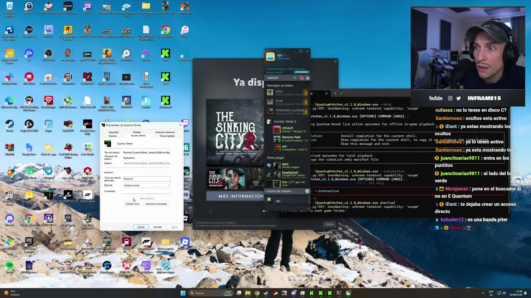Open the Fortnite desktop shortcut
The width and height of the screenshot is (531, 298).
[146, 102]
